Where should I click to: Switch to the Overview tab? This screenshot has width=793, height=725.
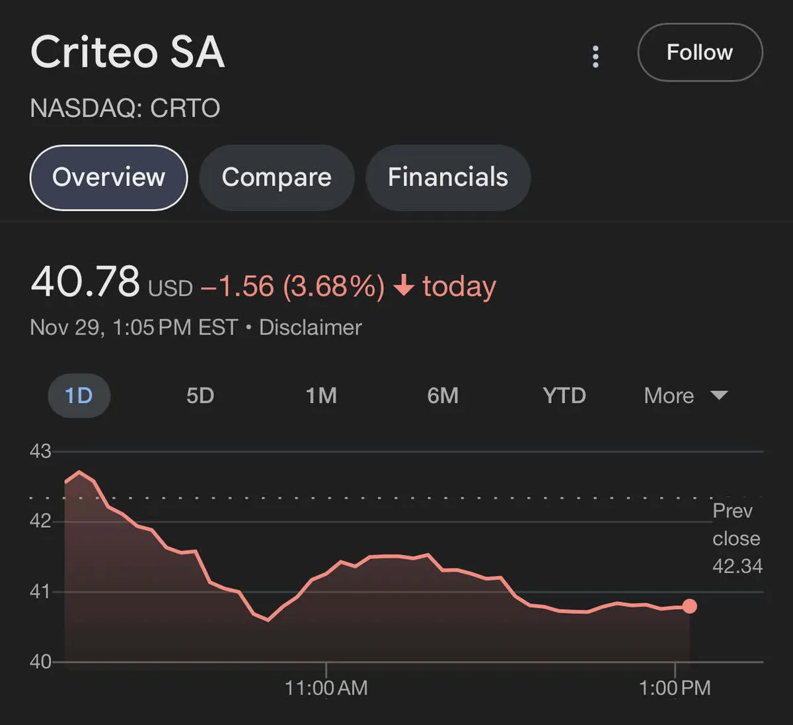click(109, 177)
